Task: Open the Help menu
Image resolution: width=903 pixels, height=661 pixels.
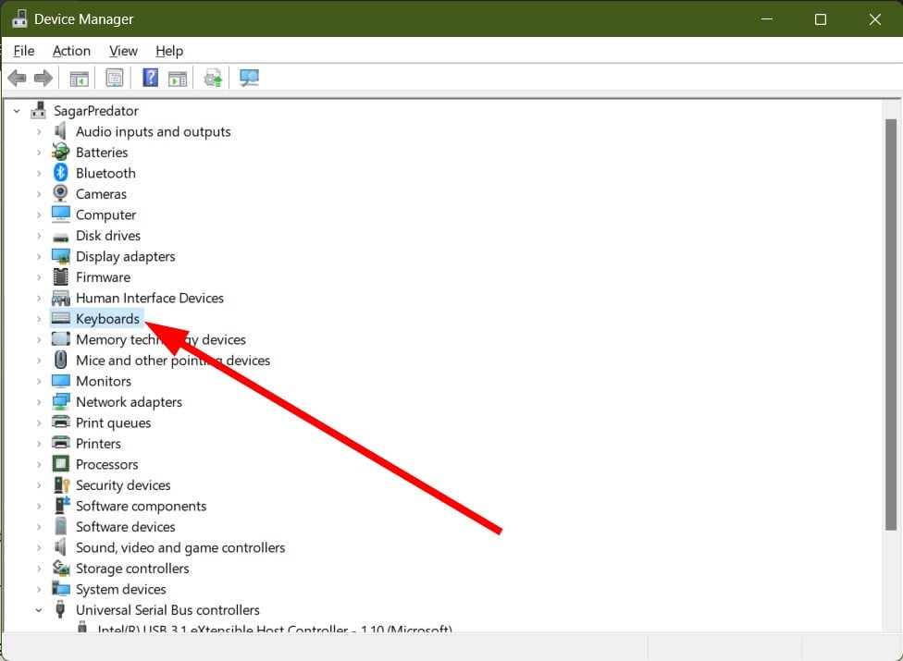Action: (169, 51)
